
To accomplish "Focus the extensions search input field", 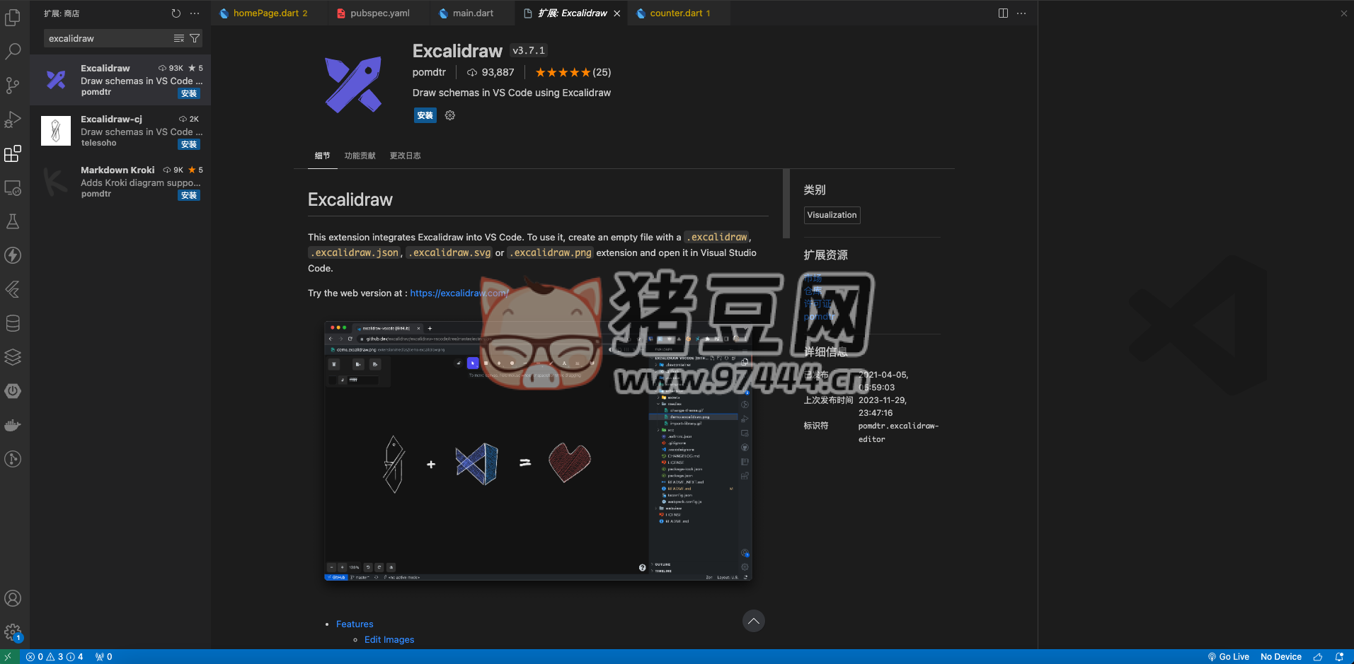I will point(110,38).
